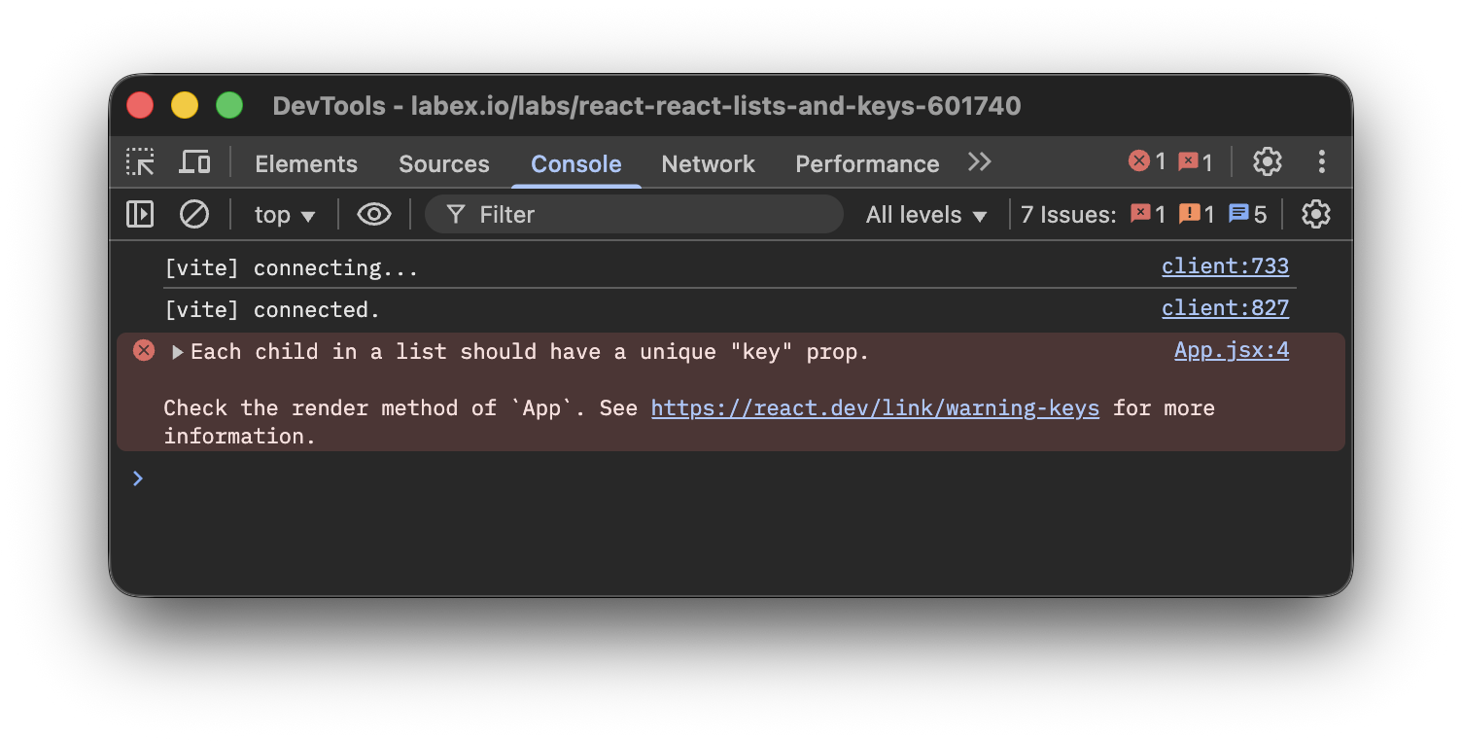Click the error count indicator in toolbar

coord(1149,161)
